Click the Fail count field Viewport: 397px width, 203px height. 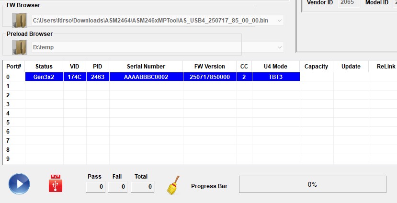118,187
